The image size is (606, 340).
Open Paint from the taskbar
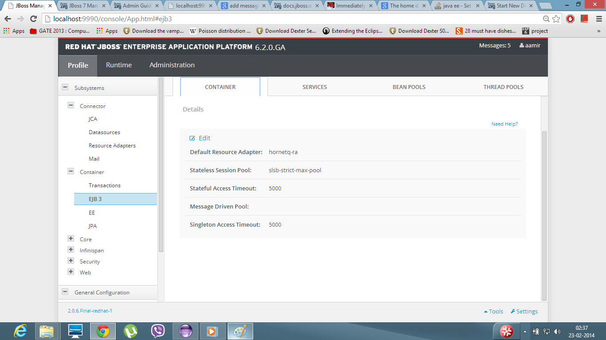[x=240, y=331]
